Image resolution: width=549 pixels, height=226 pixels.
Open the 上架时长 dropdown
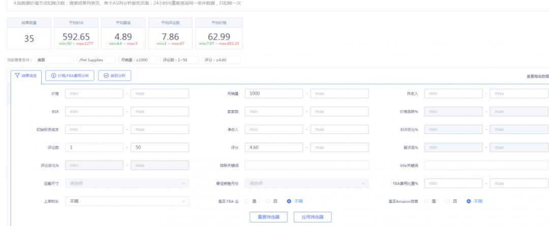[127, 201]
